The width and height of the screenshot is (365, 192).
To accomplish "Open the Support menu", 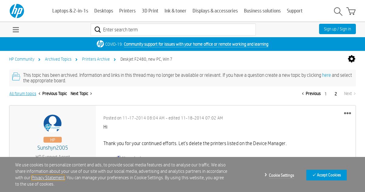I will (x=295, y=11).
